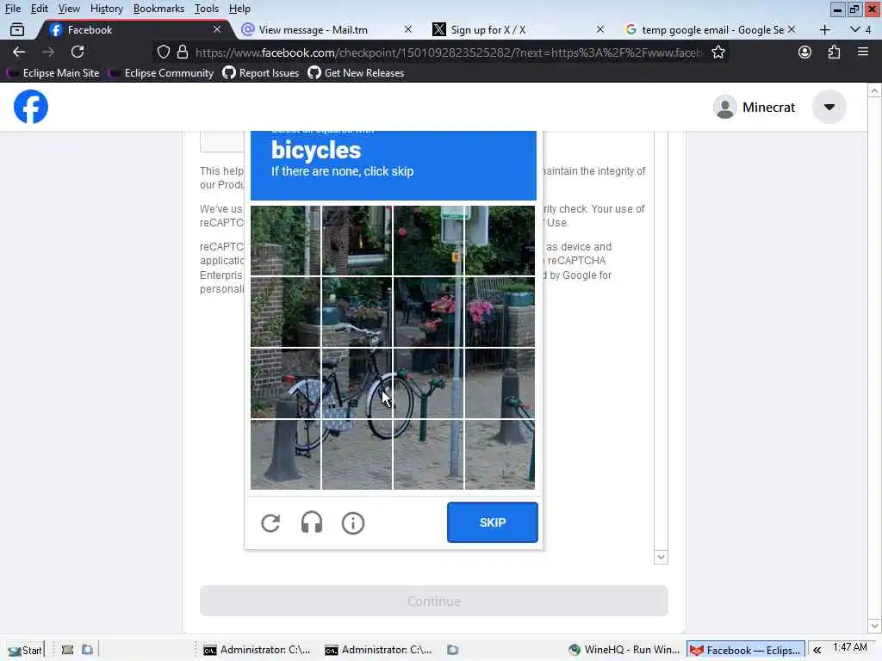This screenshot has width=882, height=661.
Task: Open the Help menu
Action: click(239, 9)
